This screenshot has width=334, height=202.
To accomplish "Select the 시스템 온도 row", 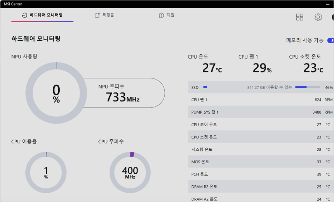I will 261,150.
